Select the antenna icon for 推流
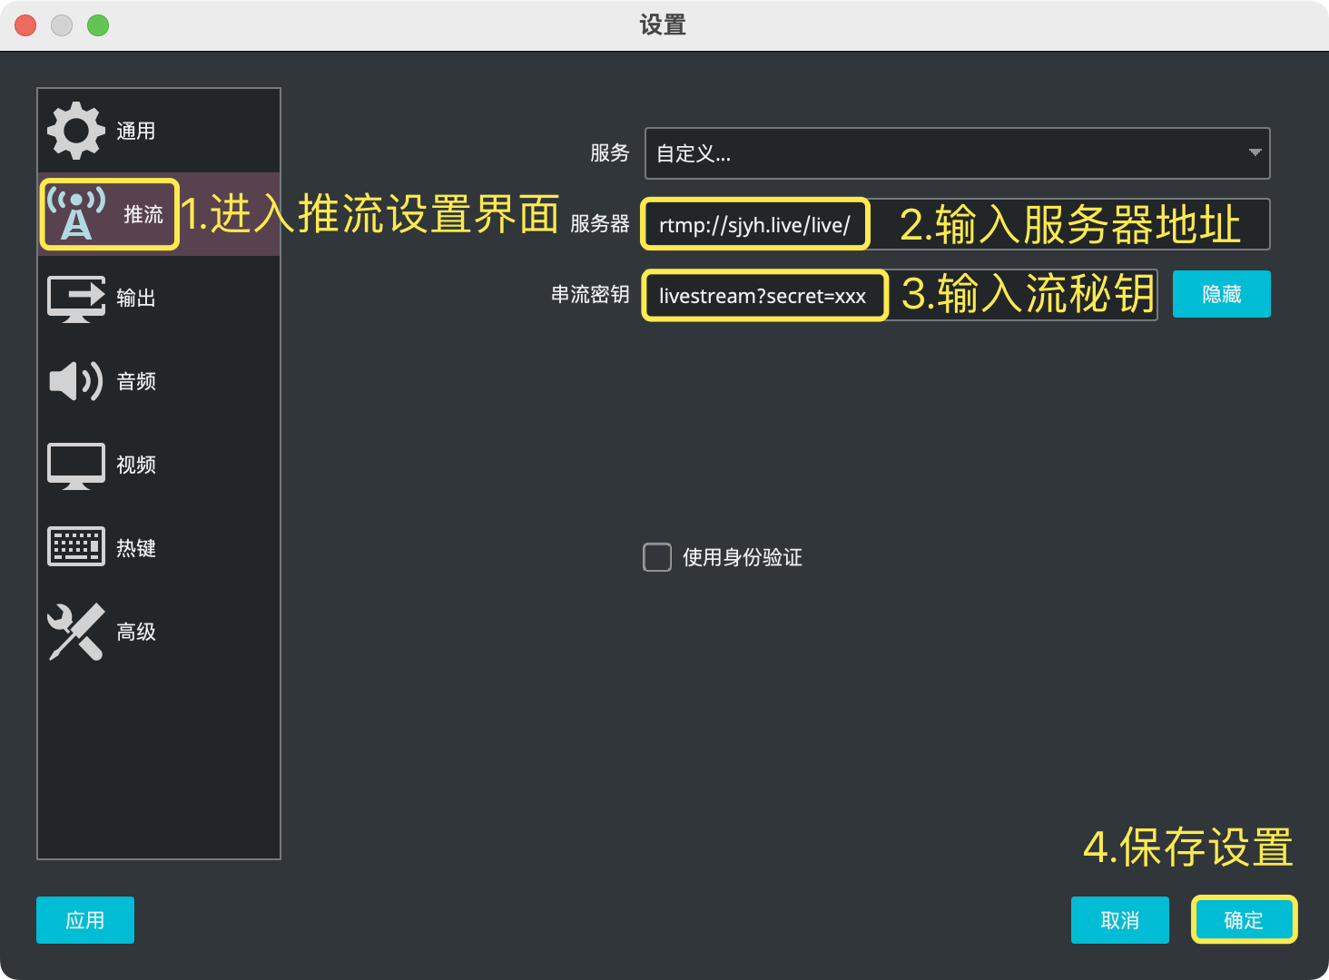The width and height of the screenshot is (1329, 980). click(76, 214)
